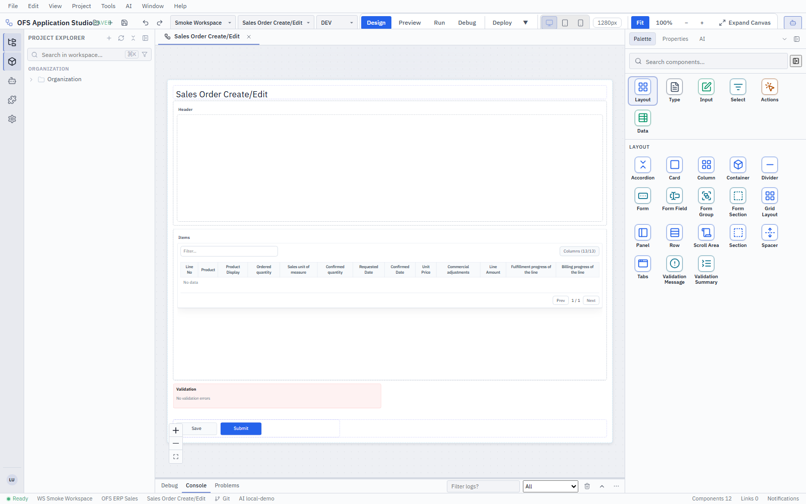This screenshot has height=504, width=806.
Task: Select the Form Field component
Action: pos(675,199)
